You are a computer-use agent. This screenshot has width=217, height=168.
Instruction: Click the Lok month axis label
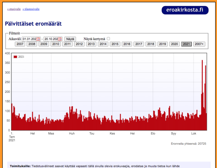(194, 133)
